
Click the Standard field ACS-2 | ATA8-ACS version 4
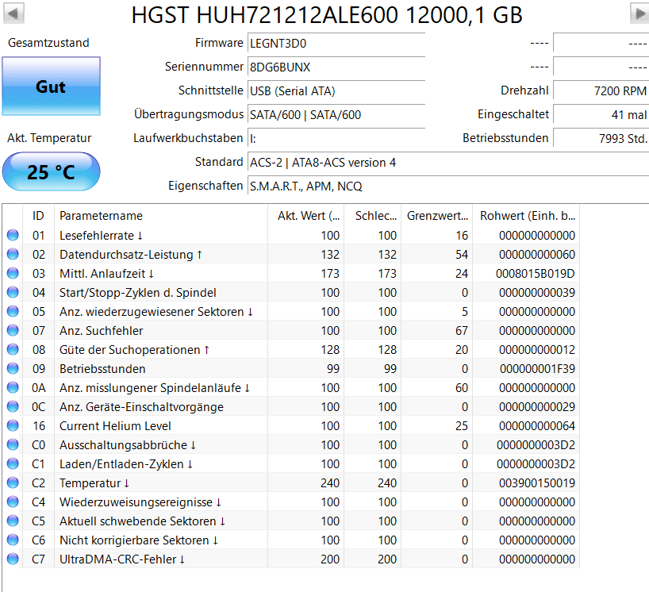coord(448,162)
